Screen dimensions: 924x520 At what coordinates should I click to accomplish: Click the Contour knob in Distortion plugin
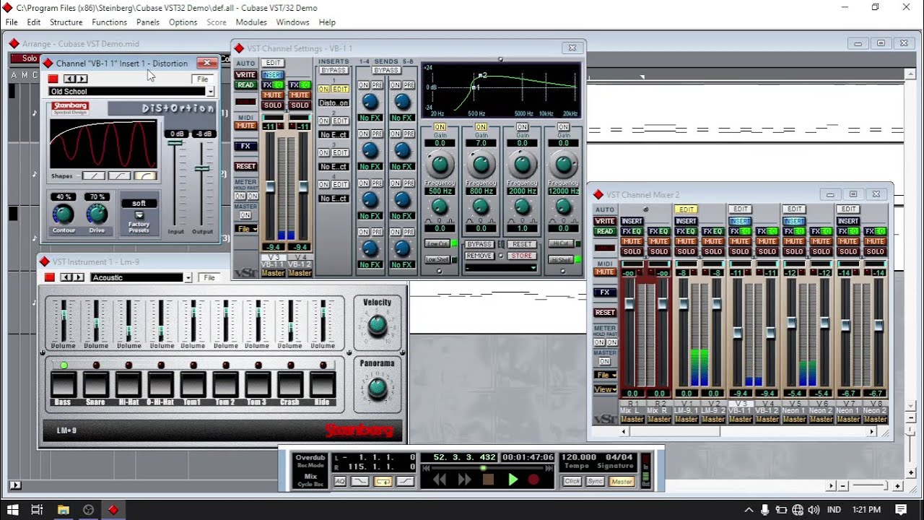coord(64,214)
